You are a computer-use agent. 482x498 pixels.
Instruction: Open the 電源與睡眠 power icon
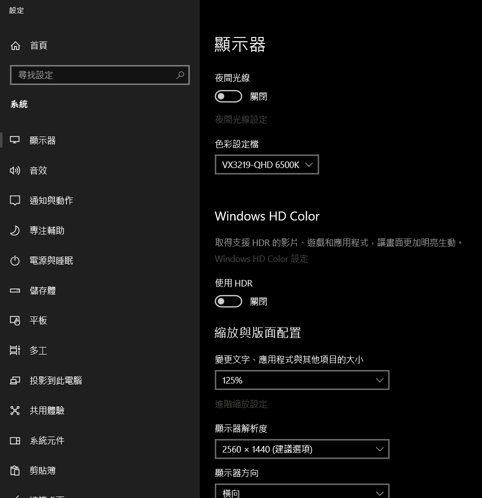[15, 261]
